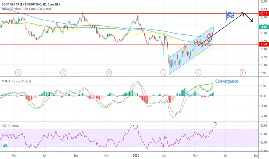Click the RSI (14, close) legend
Screen dimensions: 269x159
(x=11, y=126)
